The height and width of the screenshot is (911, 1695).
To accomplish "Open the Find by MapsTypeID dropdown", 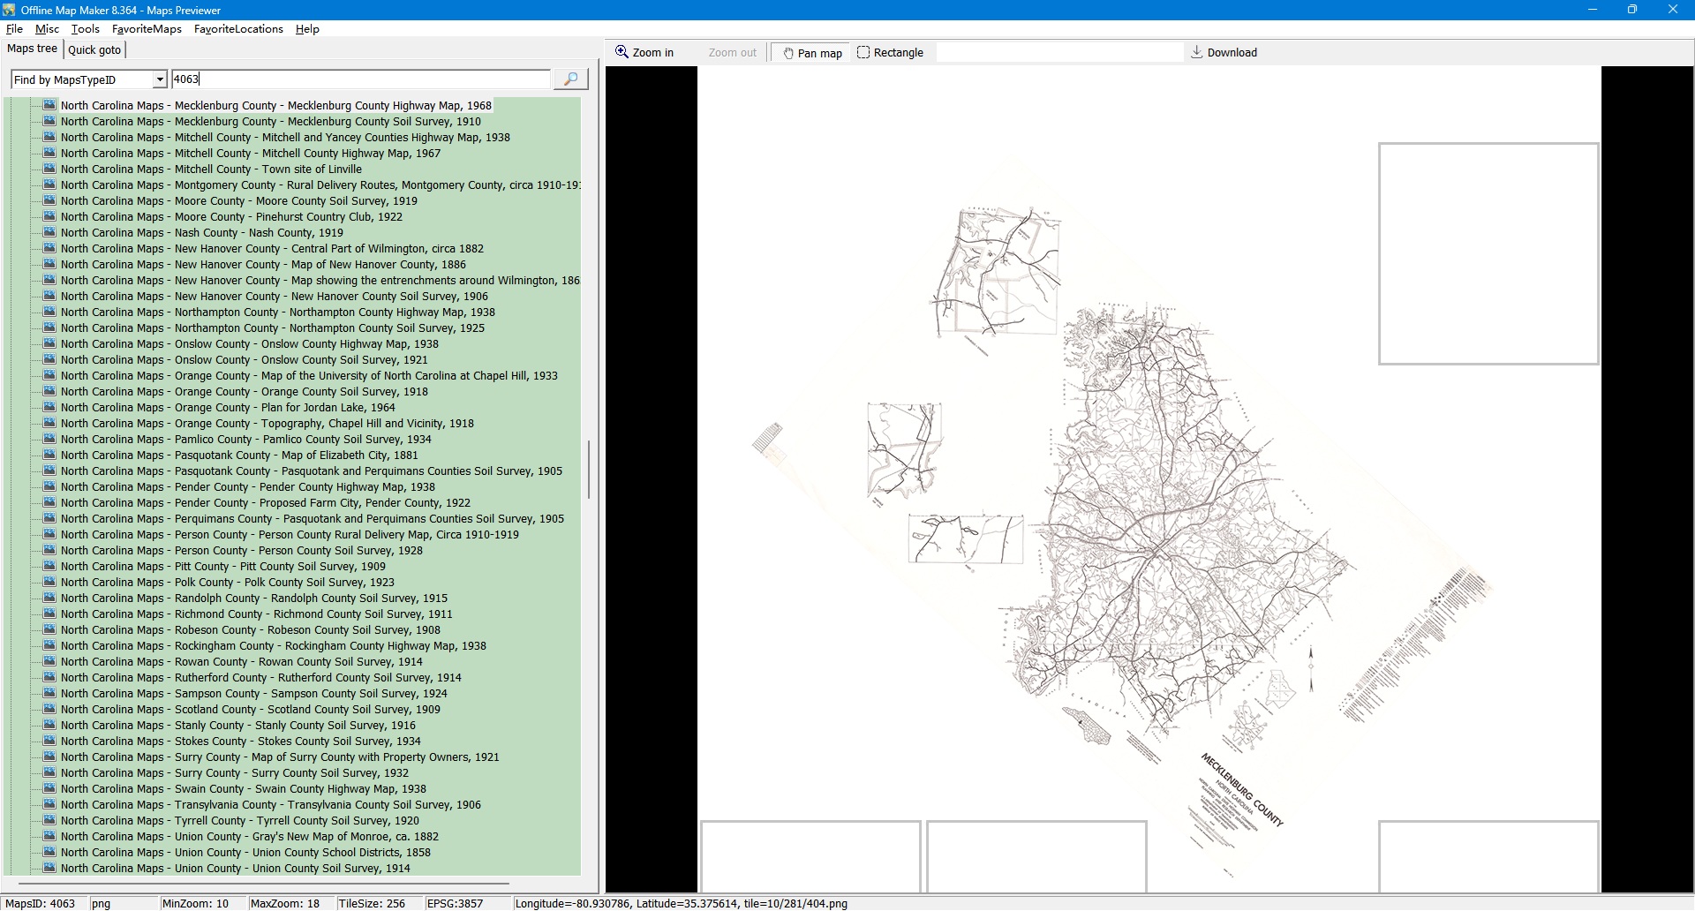I will click(x=160, y=80).
